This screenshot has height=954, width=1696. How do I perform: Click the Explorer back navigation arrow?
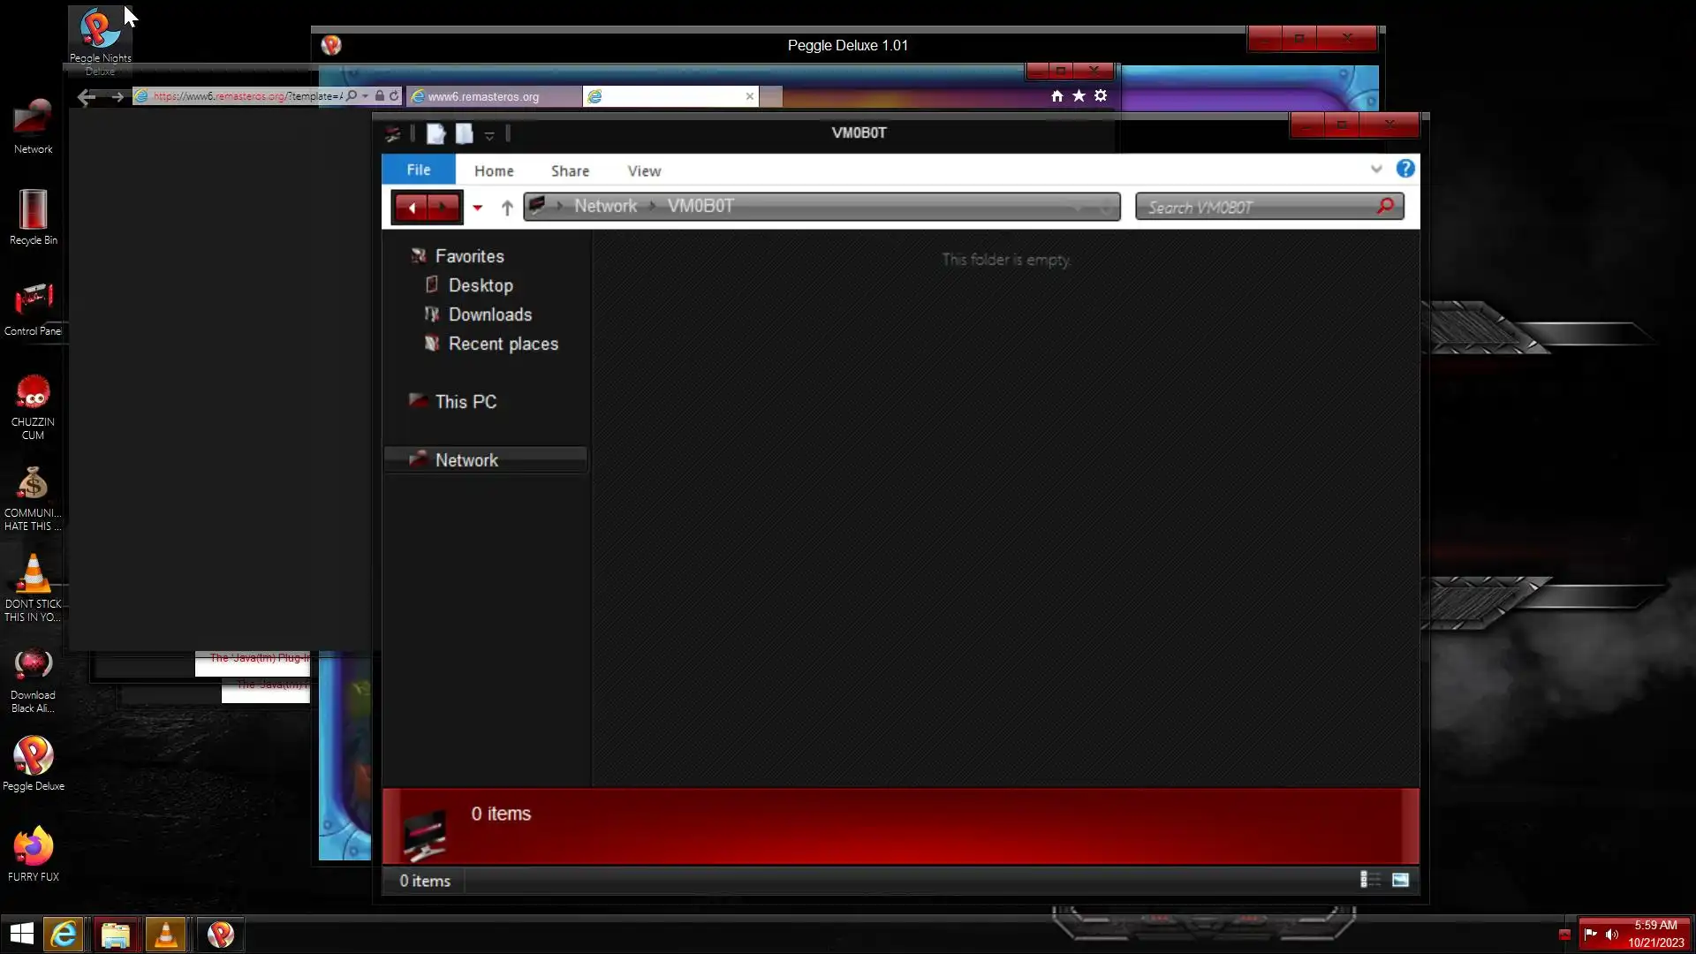tap(412, 208)
